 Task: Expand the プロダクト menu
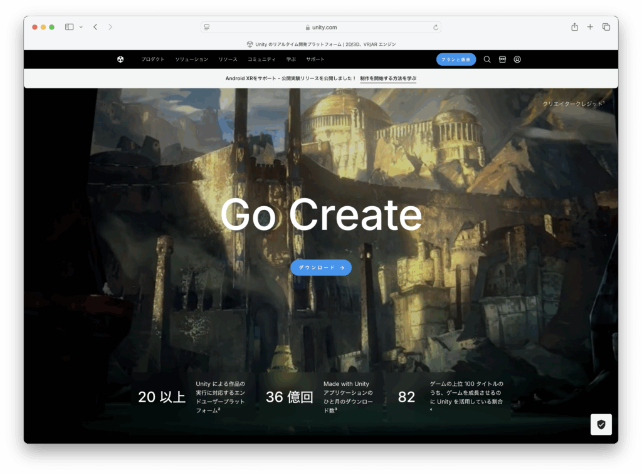coord(153,60)
